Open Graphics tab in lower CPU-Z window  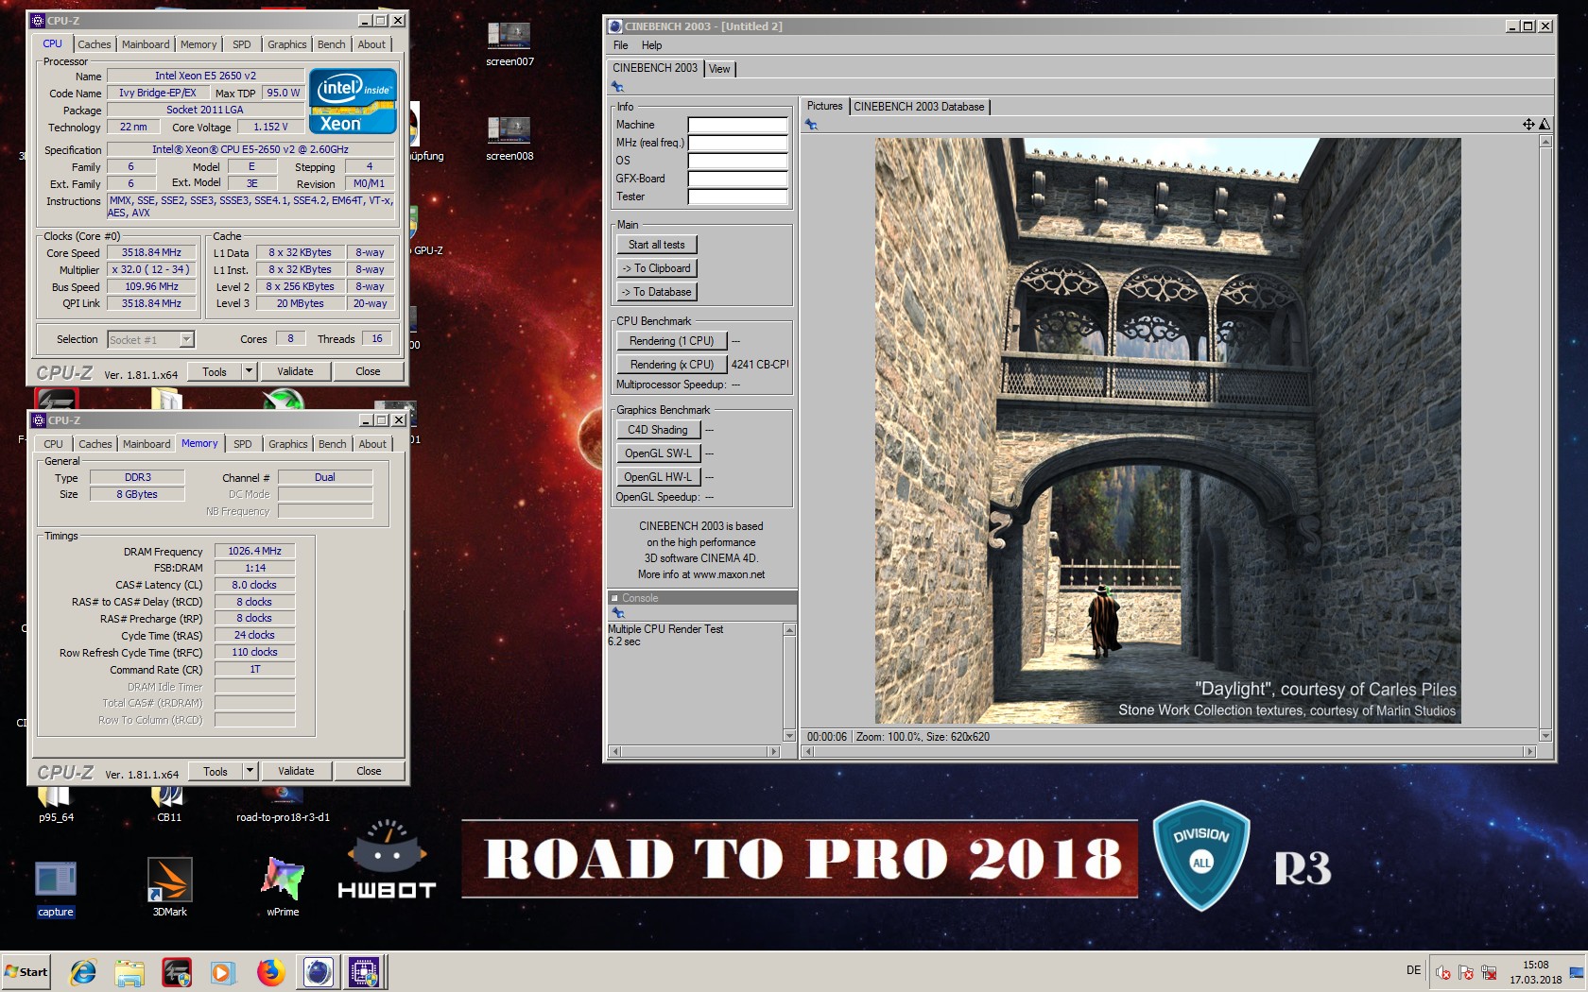coord(288,444)
